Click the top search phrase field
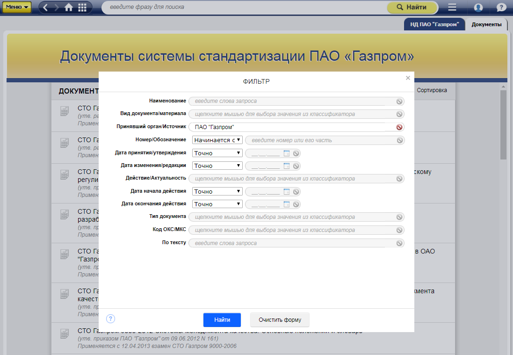The height and width of the screenshot is (355, 513). click(x=243, y=7)
